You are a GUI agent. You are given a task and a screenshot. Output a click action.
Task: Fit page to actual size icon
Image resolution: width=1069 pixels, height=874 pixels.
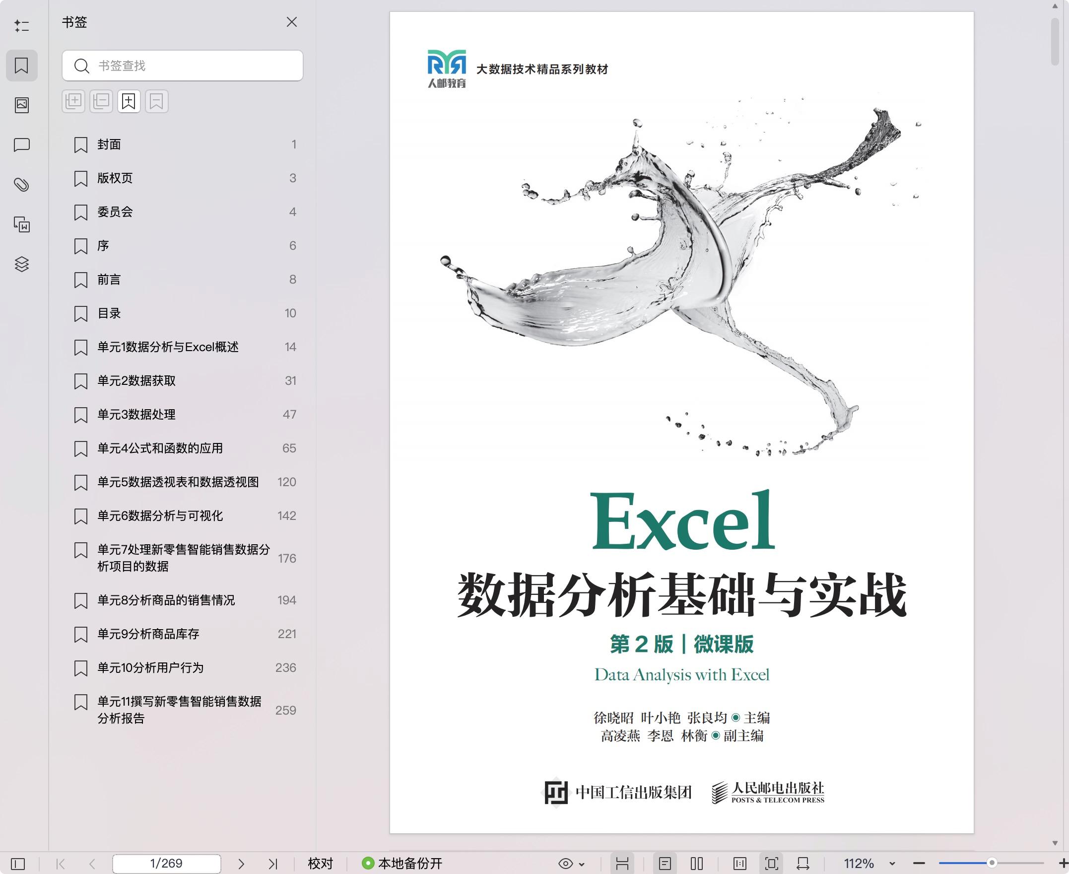tap(740, 864)
